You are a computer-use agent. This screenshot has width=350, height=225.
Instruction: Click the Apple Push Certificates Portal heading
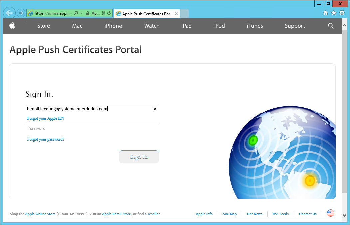(x=76, y=49)
